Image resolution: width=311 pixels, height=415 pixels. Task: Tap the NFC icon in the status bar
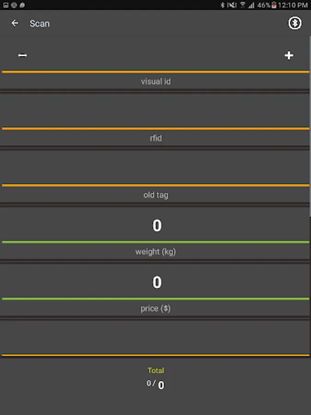click(232, 5)
